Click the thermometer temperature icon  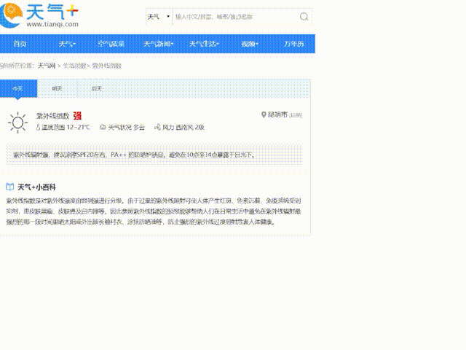click(x=38, y=128)
